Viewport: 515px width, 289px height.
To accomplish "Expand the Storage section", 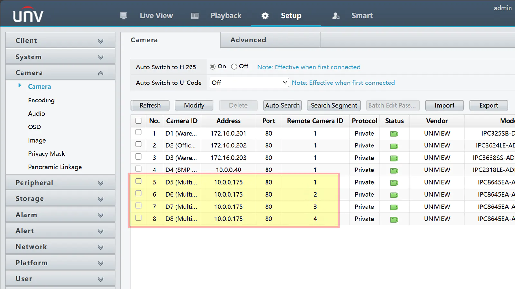I will coord(60,199).
